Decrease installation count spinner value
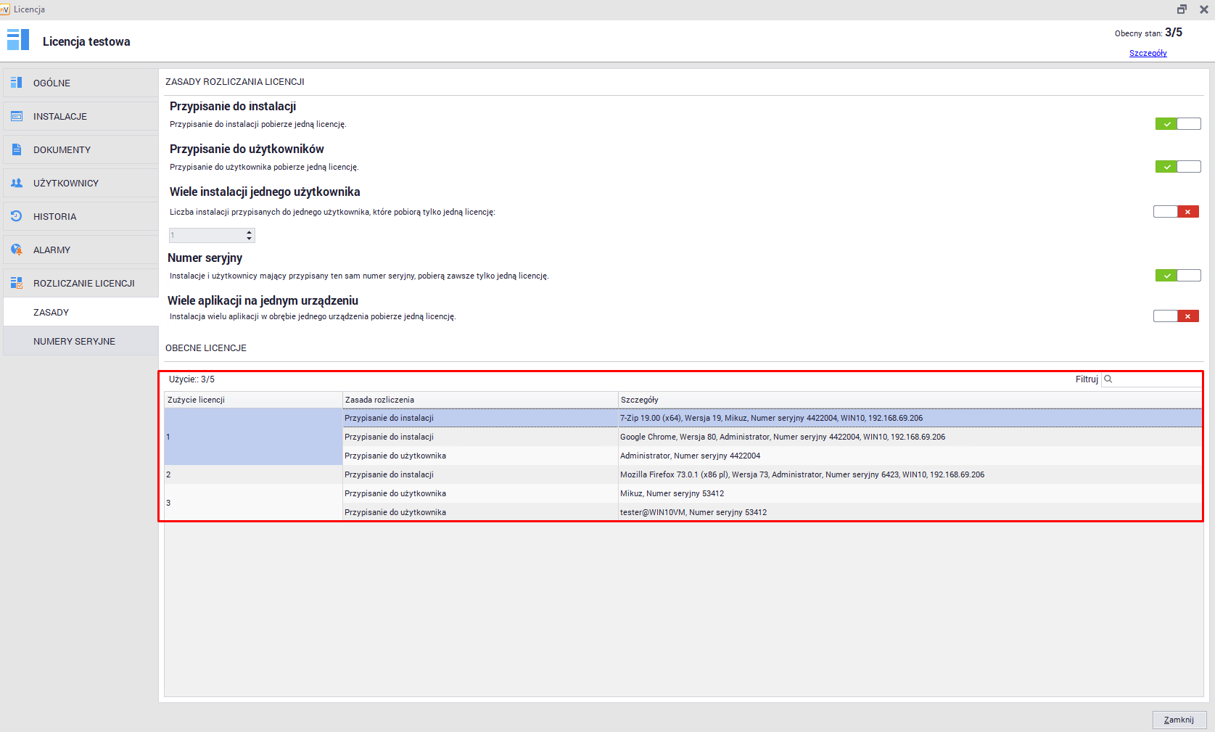This screenshot has width=1215, height=732. (250, 239)
